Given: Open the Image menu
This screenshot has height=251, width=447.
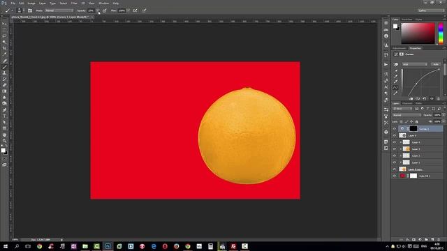Looking at the screenshot, I should point(31,3).
